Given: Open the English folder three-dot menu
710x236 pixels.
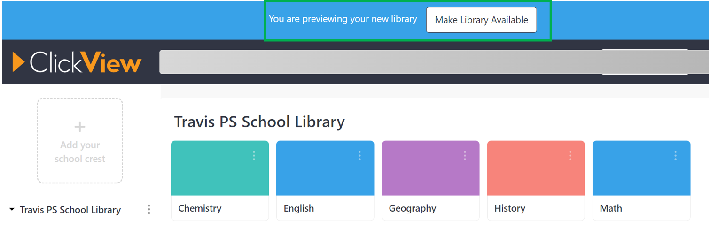Looking at the screenshot, I should [x=359, y=156].
